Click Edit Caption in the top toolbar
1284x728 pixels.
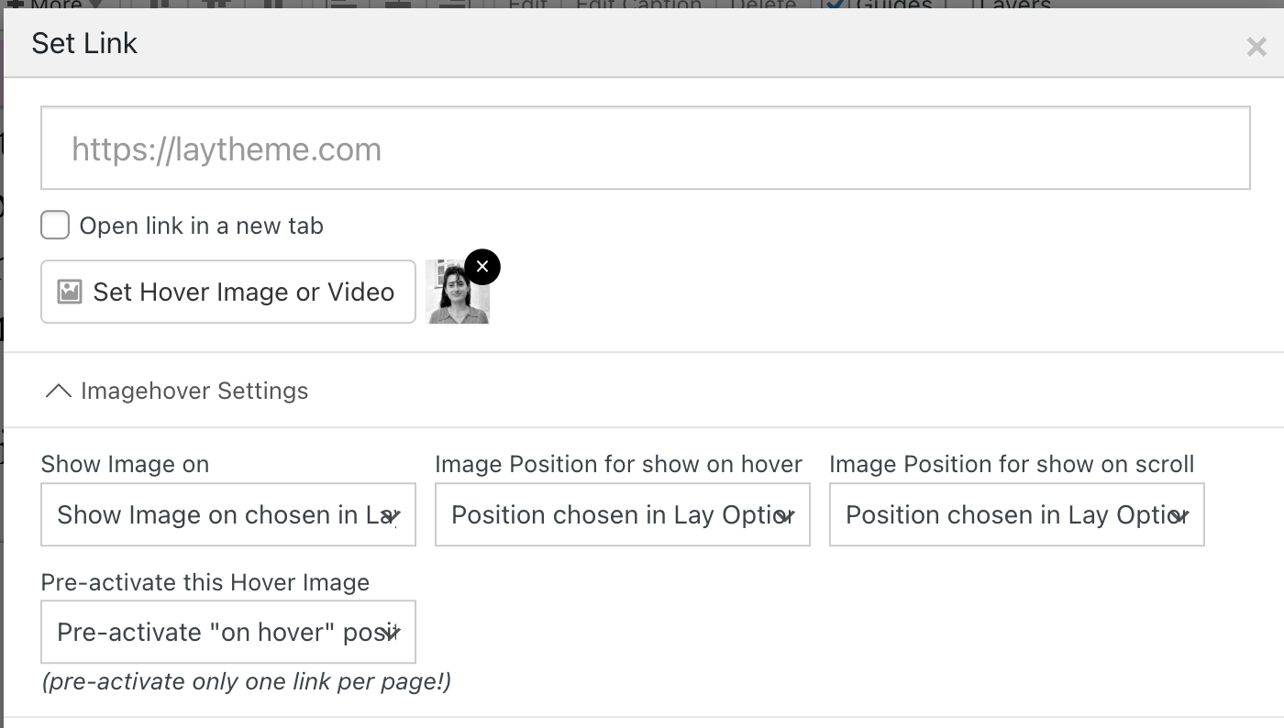coord(638,5)
